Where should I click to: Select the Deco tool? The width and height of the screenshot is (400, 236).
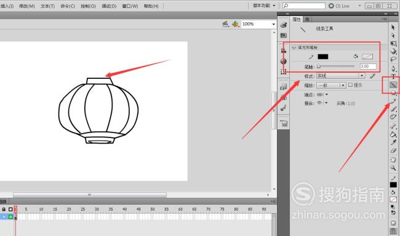pyautogui.click(x=393, y=117)
